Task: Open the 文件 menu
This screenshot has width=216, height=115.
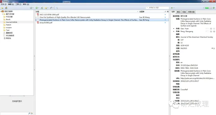Action: pos(3,4)
